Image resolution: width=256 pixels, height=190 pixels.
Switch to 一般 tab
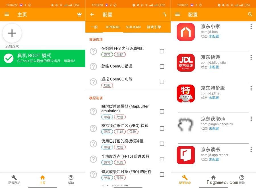pos(94,27)
